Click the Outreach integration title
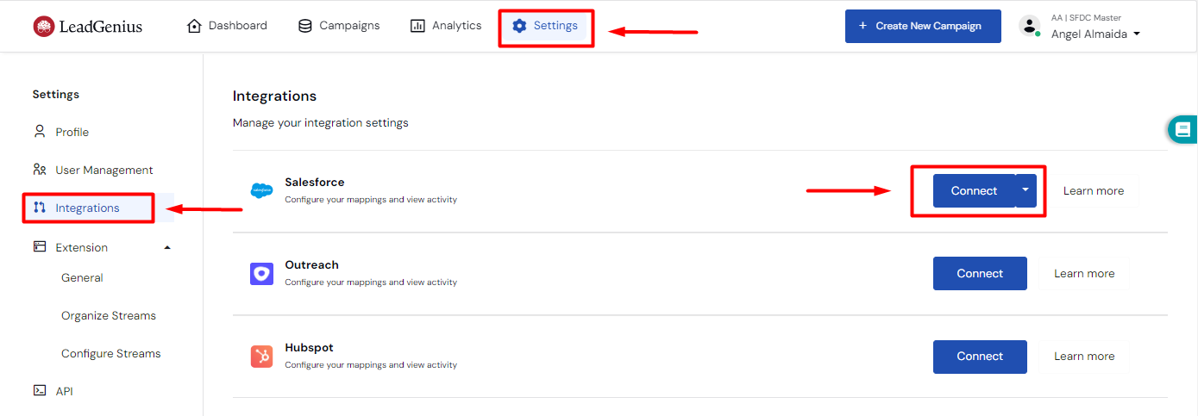This screenshot has width=1198, height=416. [312, 265]
